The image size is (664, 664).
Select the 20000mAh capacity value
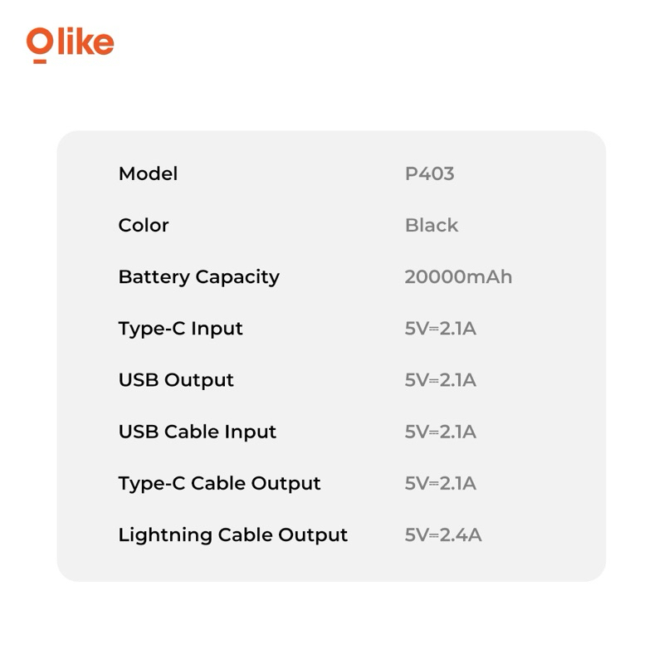point(458,277)
